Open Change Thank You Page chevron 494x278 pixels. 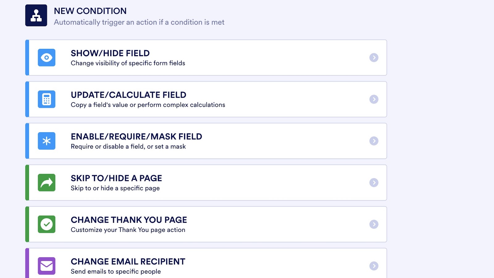(x=374, y=224)
